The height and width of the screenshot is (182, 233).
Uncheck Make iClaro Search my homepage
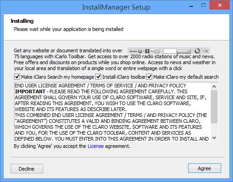pyautogui.click(x=17, y=77)
